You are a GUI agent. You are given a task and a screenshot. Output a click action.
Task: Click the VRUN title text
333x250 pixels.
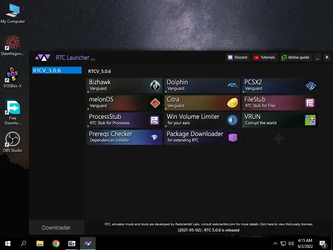[x=252, y=117]
